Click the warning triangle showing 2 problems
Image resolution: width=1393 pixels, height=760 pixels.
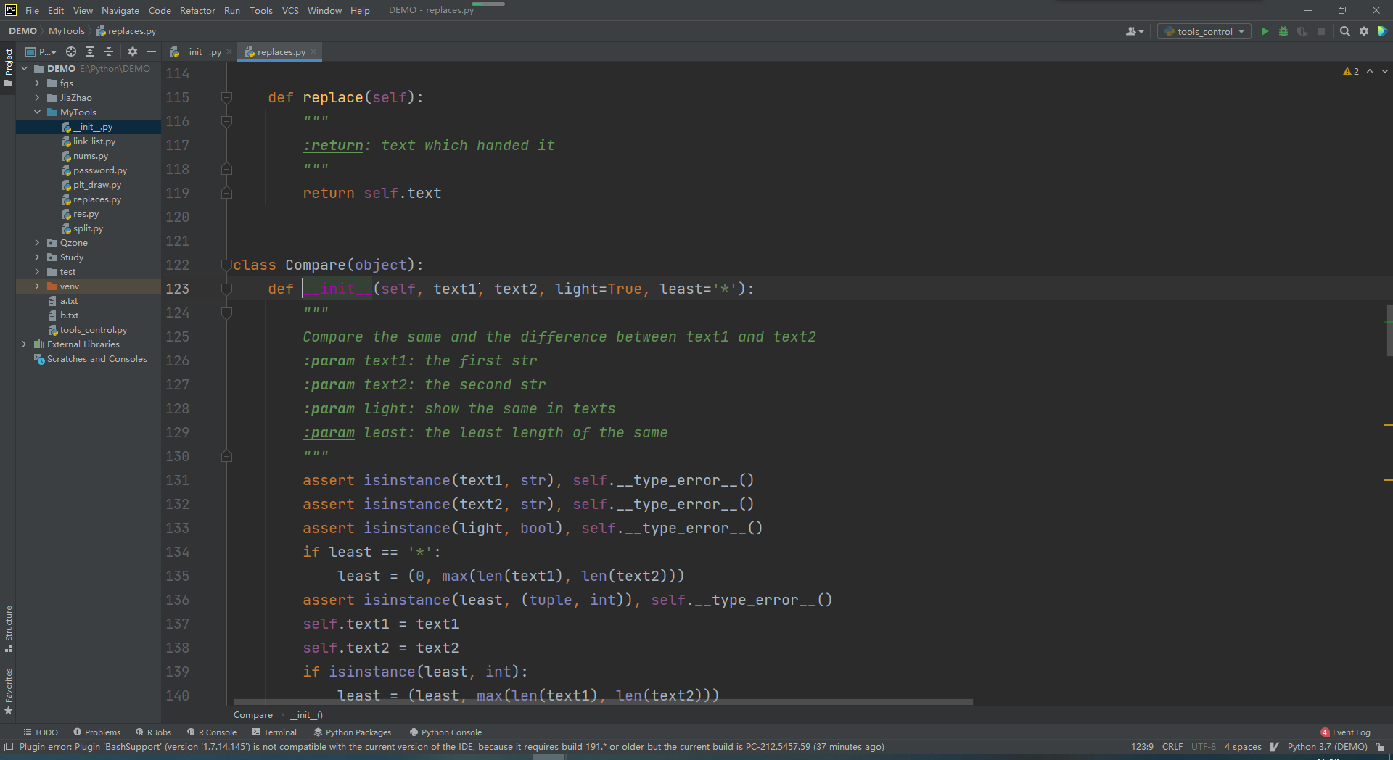click(1351, 71)
